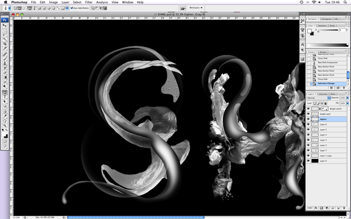Viewport: 351px width, 219px height.
Task: Select the Elliptical Marquee tool
Action: (5, 30)
